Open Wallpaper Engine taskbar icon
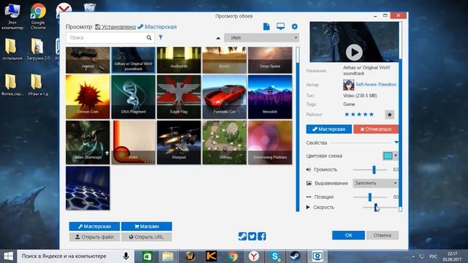The height and width of the screenshot is (263, 468). pos(317,256)
